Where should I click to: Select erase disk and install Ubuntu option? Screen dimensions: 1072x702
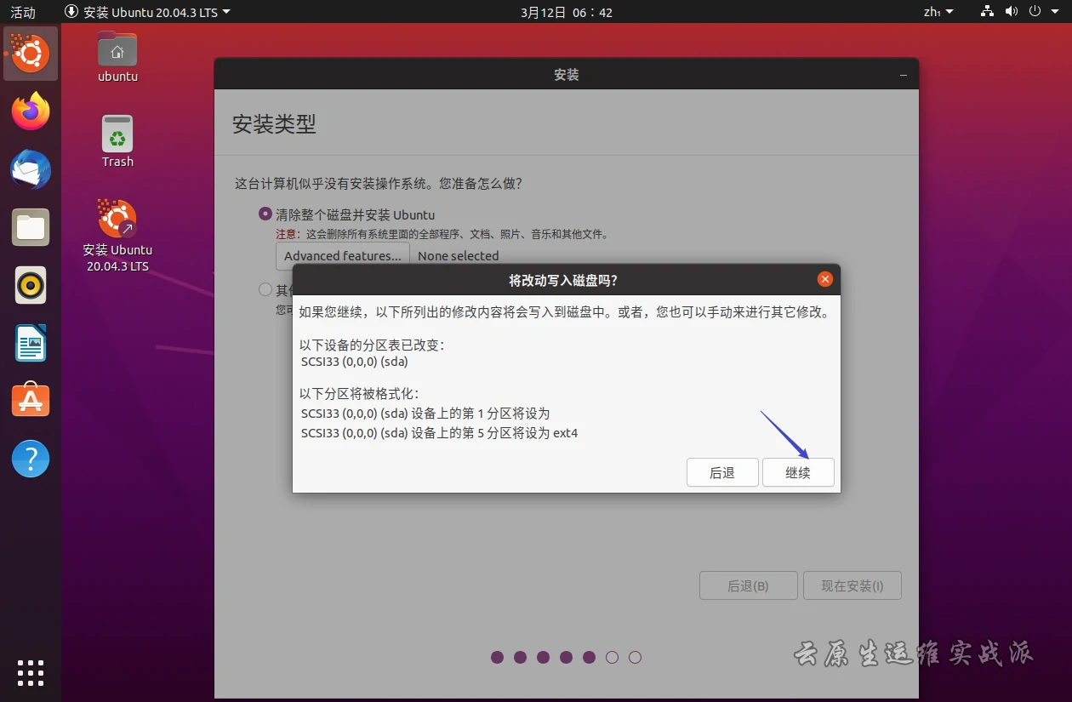pyautogui.click(x=265, y=214)
